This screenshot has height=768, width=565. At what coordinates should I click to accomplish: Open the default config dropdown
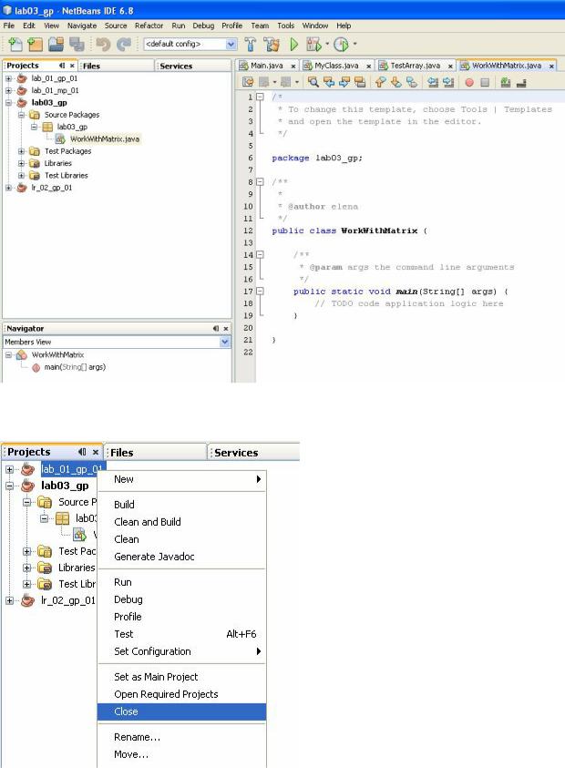[x=231, y=44]
